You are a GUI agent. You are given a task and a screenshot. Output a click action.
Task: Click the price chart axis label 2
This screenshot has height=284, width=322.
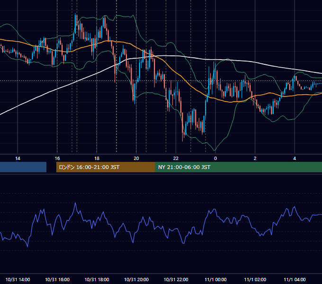coord(255,159)
